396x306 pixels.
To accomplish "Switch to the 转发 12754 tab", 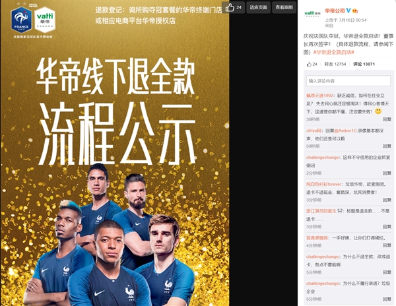I will point(335,64).
